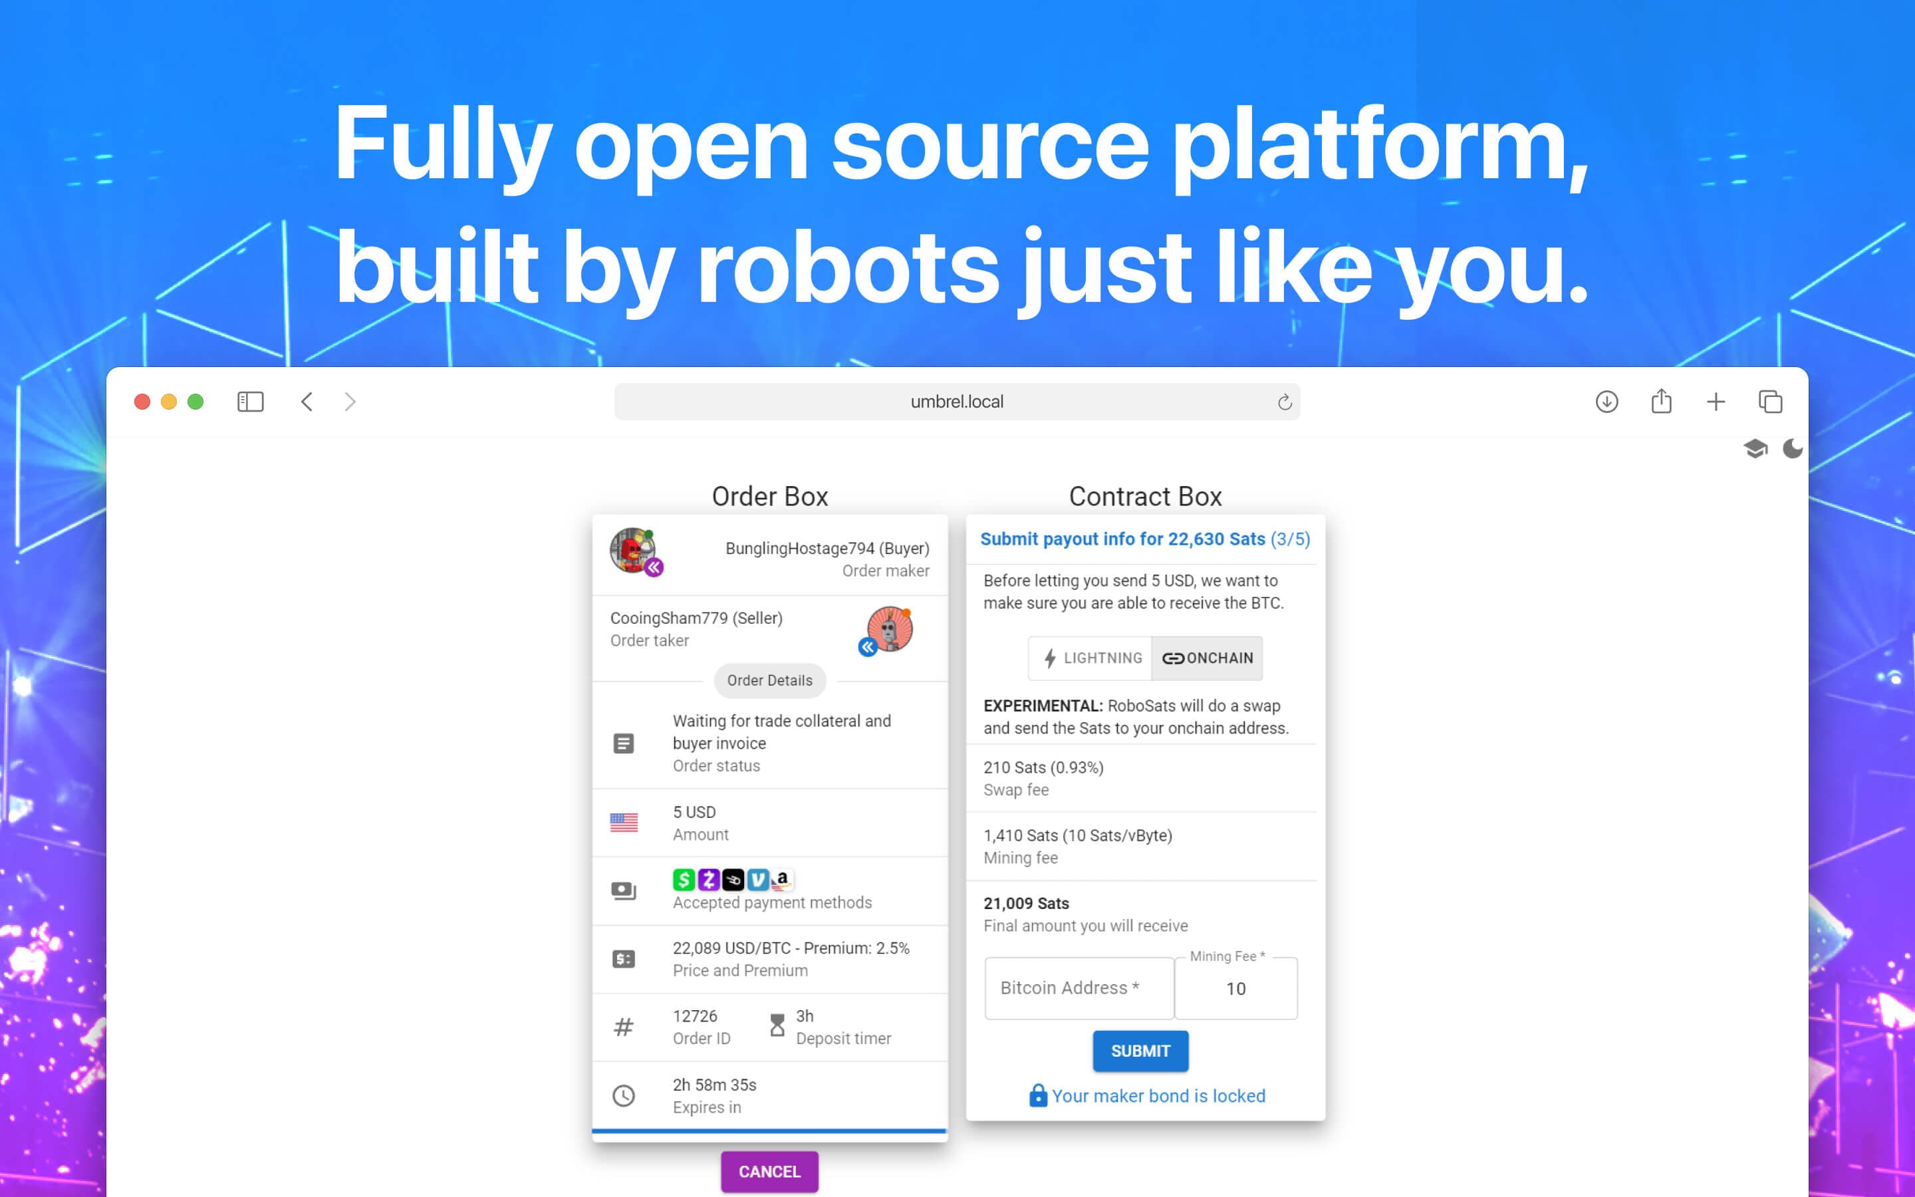Image resolution: width=1915 pixels, height=1197 pixels.
Task: Click the Strike accepted payment icon
Action: 732,878
